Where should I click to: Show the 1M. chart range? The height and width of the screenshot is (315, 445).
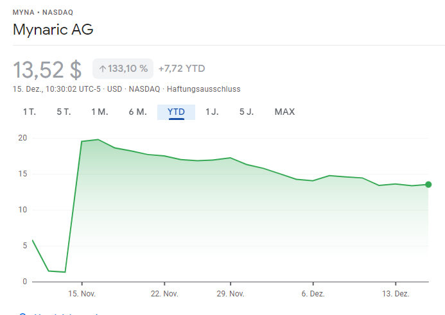[x=100, y=112]
